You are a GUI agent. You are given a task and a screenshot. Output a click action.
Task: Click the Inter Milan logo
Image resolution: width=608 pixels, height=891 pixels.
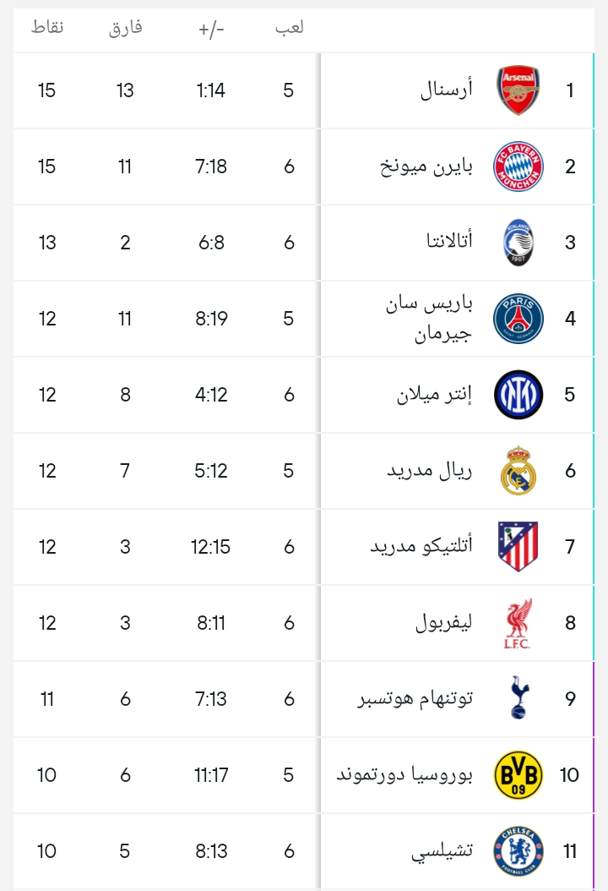[x=518, y=395]
